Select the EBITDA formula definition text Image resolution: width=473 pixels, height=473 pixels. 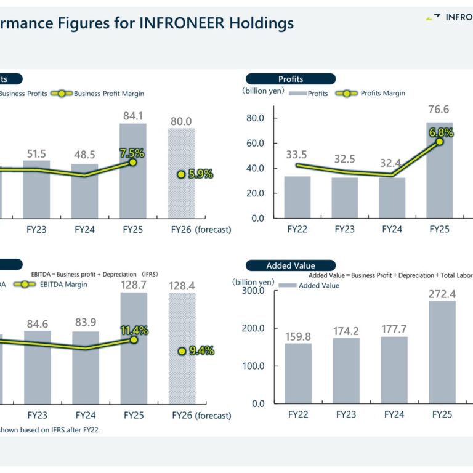[x=94, y=274]
